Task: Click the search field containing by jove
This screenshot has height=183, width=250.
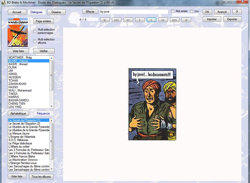Action: click(134, 12)
